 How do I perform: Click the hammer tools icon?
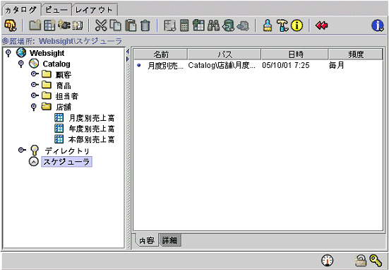(282, 25)
